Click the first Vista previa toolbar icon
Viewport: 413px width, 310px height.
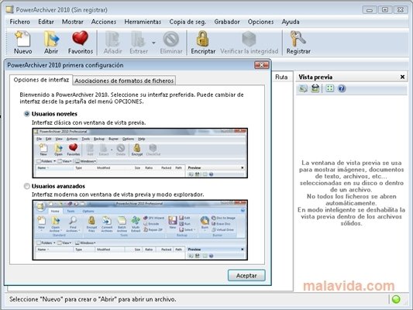(303, 88)
